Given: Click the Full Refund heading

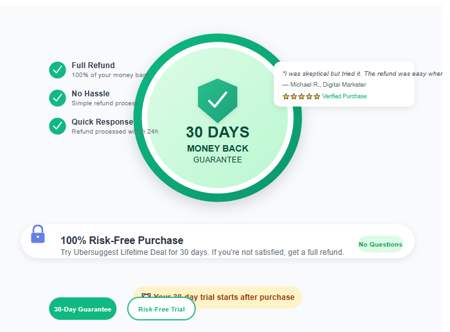Looking at the screenshot, I should [x=93, y=66].
